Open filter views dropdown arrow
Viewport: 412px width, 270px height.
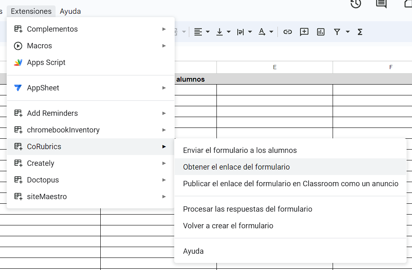click(x=348, y=32)
